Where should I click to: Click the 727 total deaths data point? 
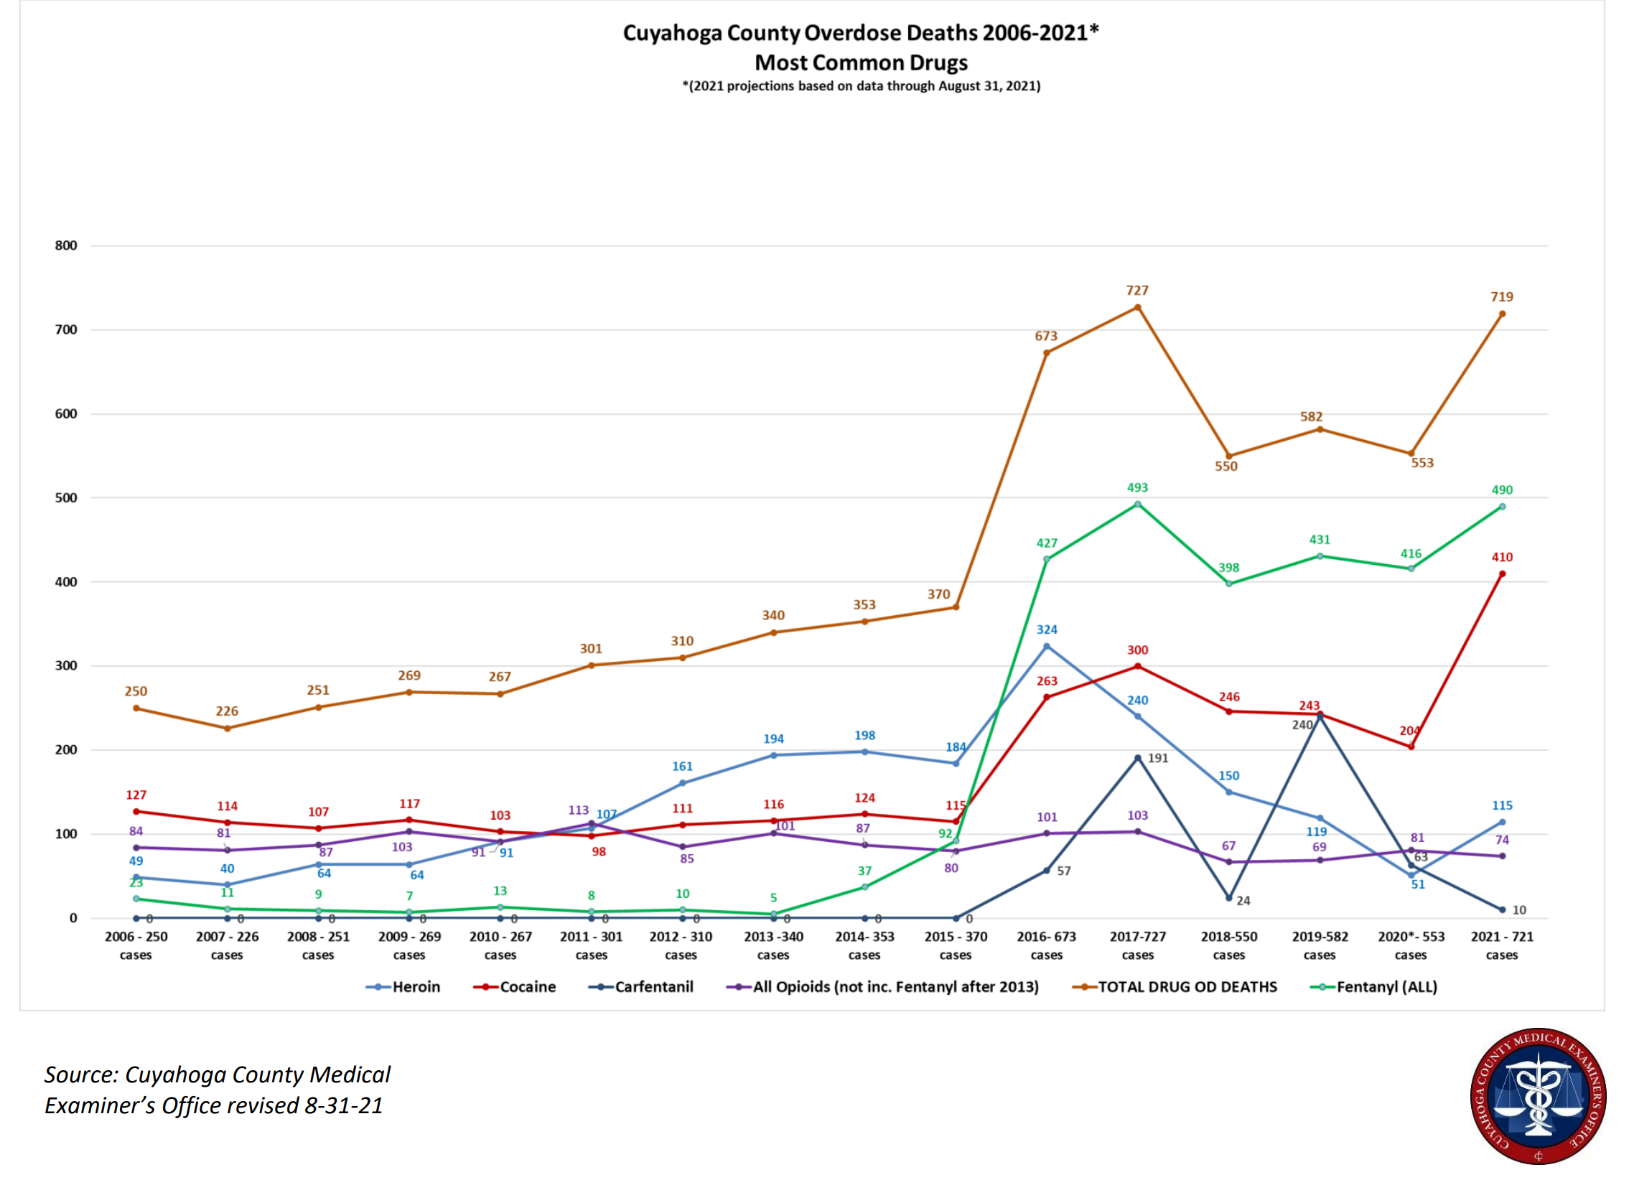coord(1138,307)
